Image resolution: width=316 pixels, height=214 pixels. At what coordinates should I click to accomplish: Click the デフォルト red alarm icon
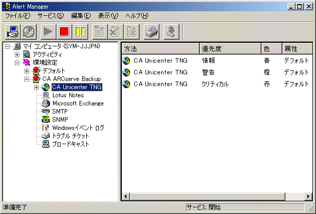[x=37, y=71]
